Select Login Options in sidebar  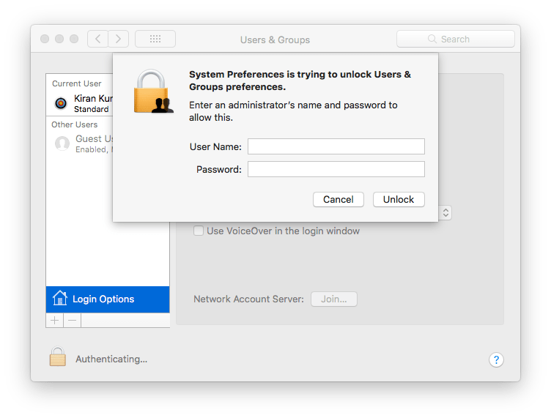point(108,299)
